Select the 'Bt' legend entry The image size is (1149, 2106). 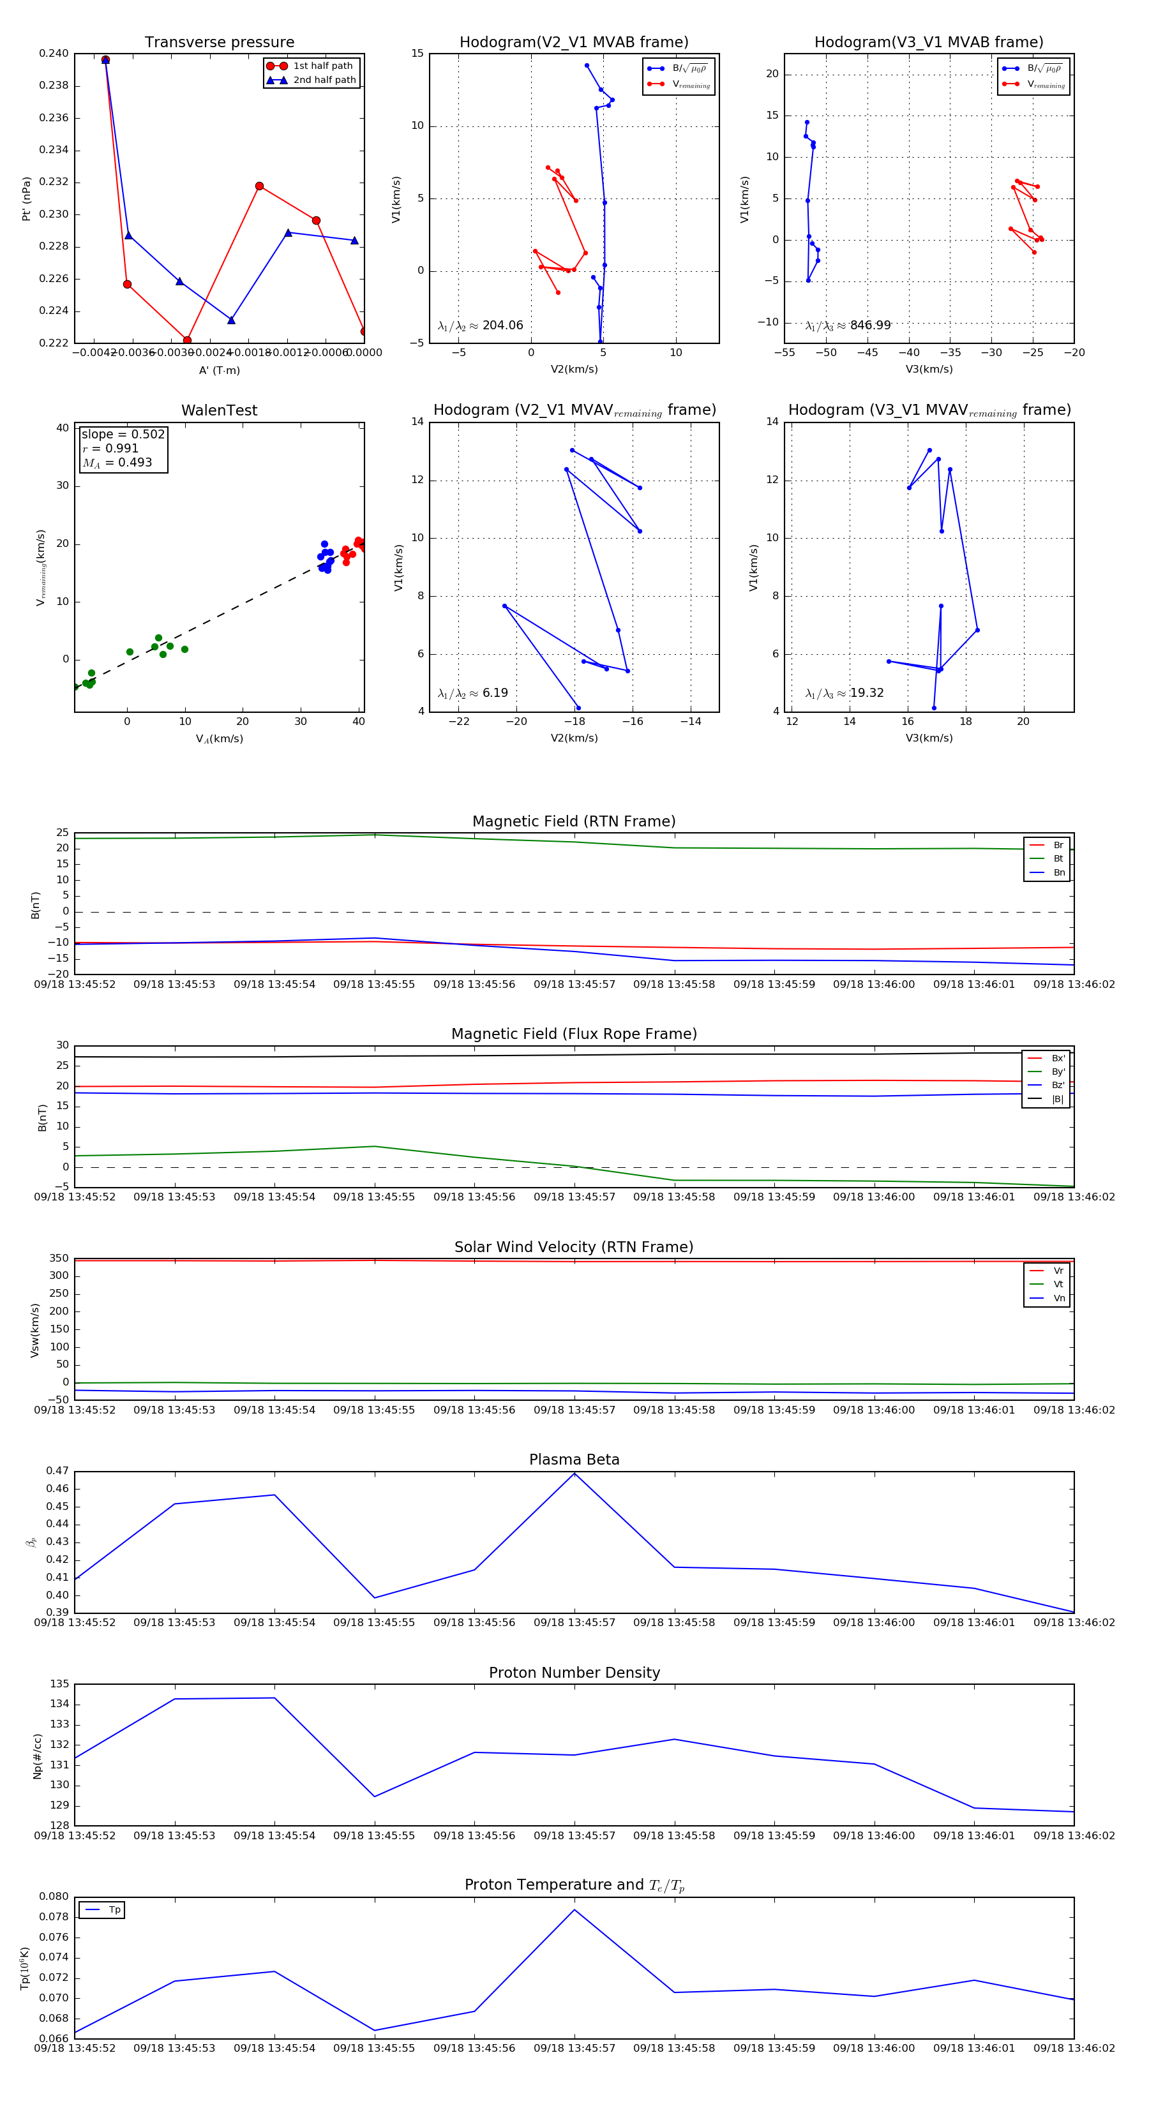coord(1047,858)
